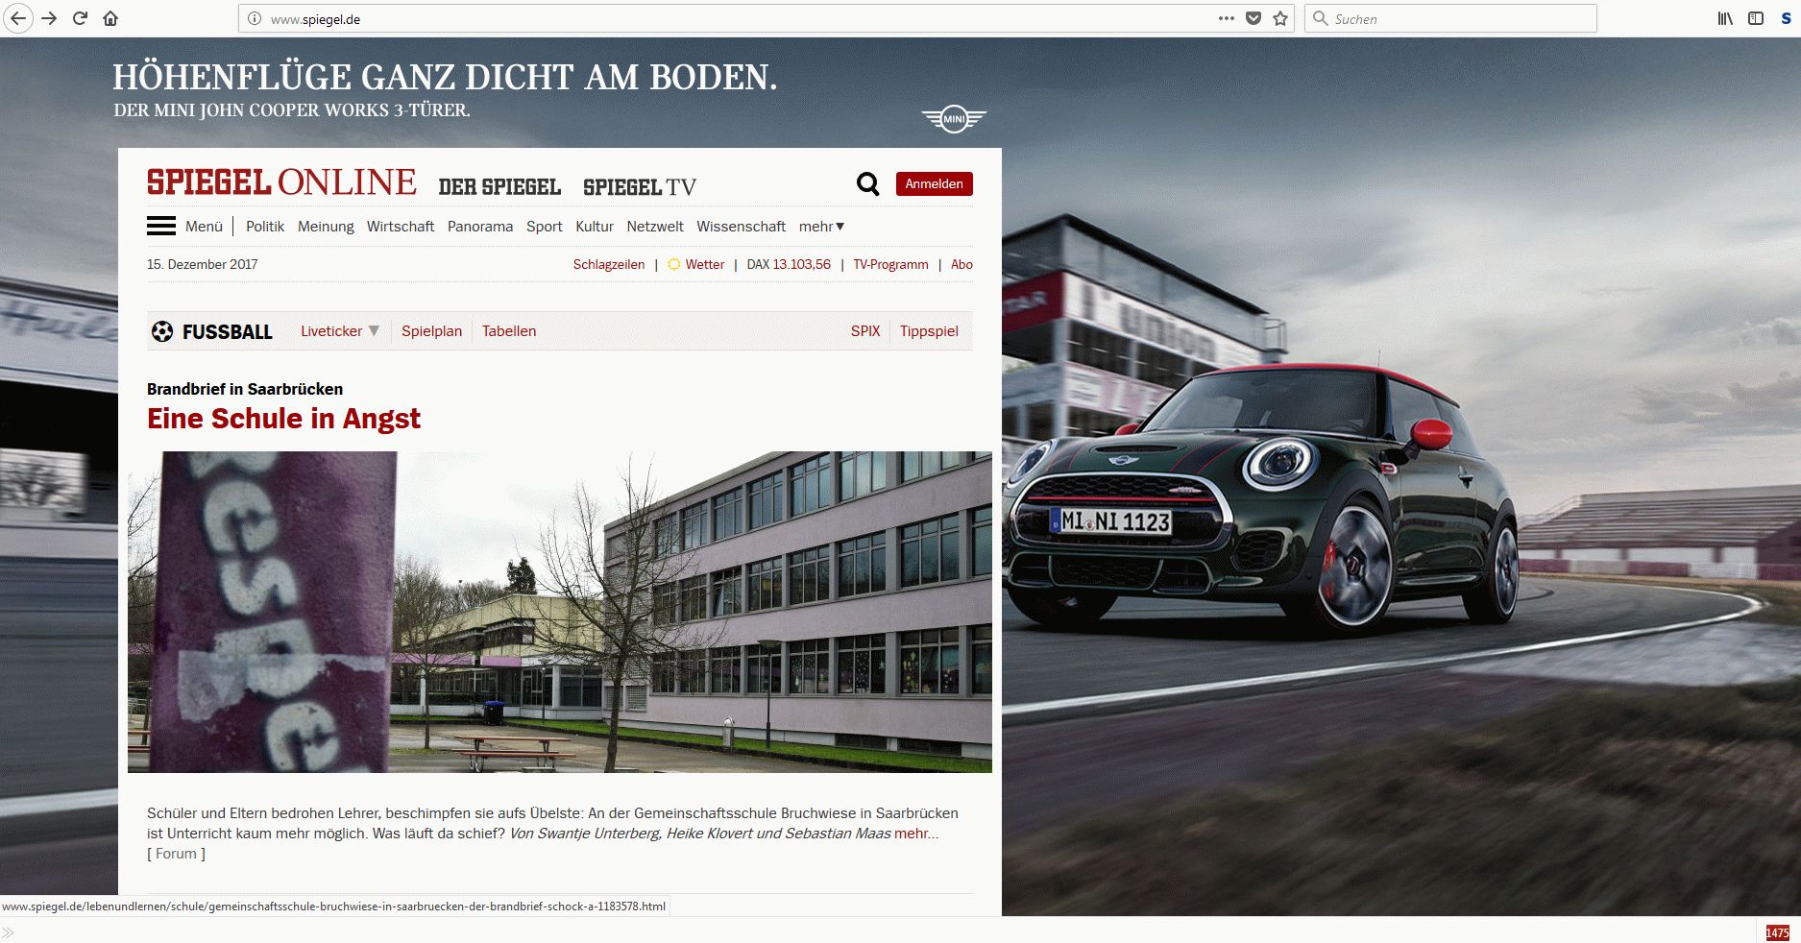Image resolution: width=1801 pixels, height=943 pixels.
Task: Go to the browser home page icon
Action: tap(110, 18)
